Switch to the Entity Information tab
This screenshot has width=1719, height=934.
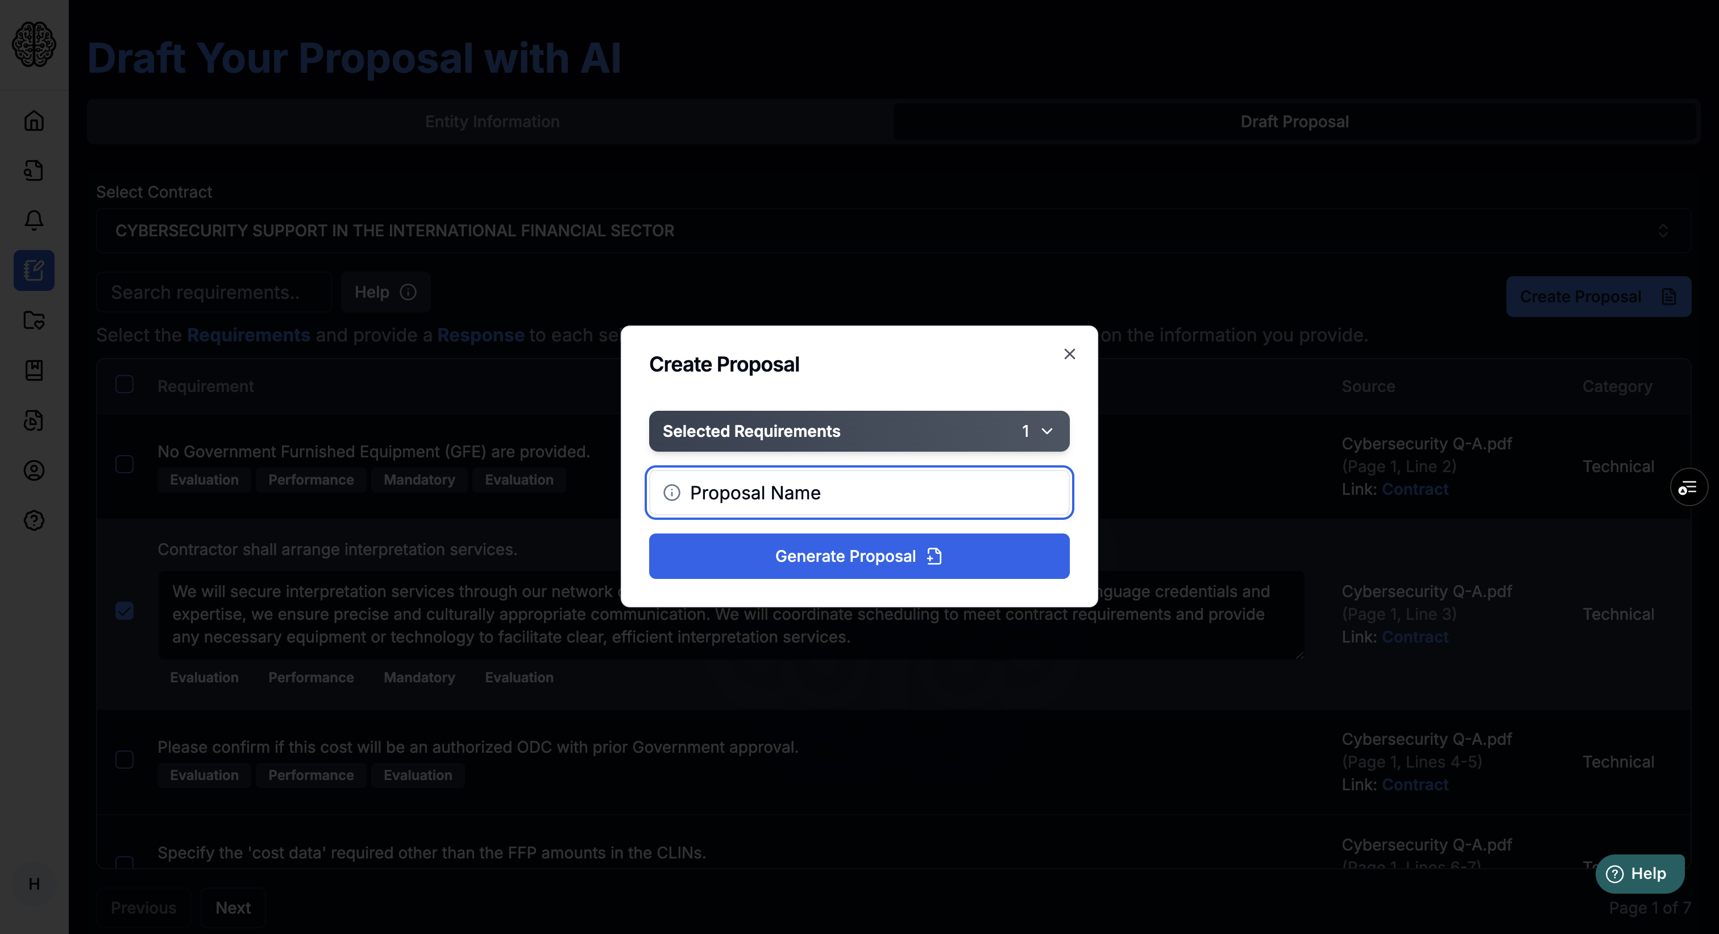pyautogui.click(x=491, y=121)
